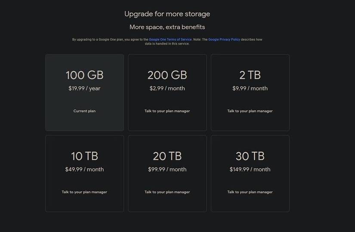The image size is (355, 232).
Task: Click "Talk to your plan manager" under 2 TB
Action: click(x=250, y=111)
